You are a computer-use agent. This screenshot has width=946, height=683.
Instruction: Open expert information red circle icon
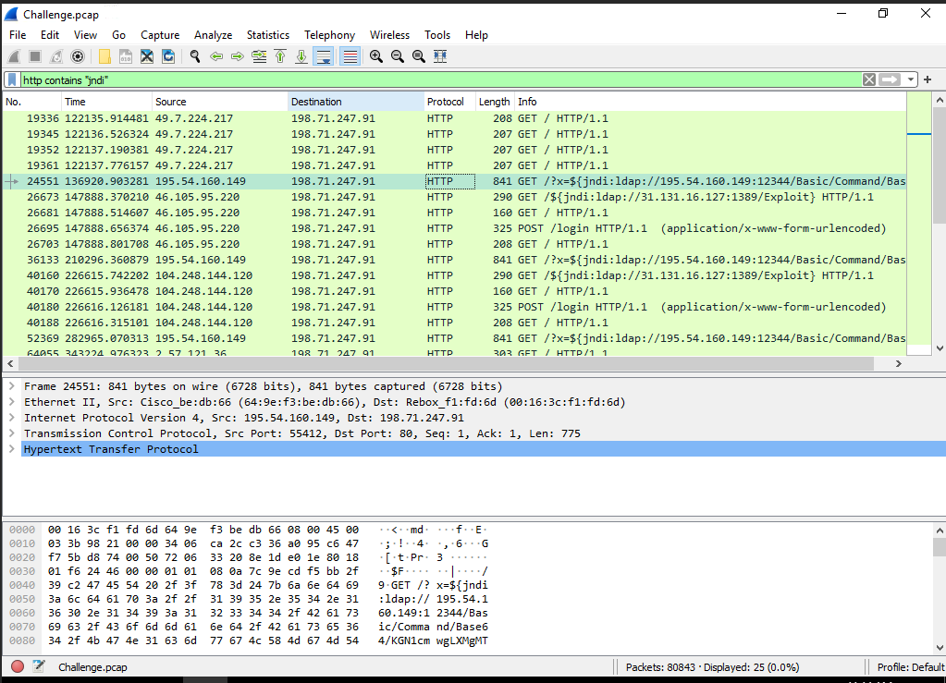(18, 666)
